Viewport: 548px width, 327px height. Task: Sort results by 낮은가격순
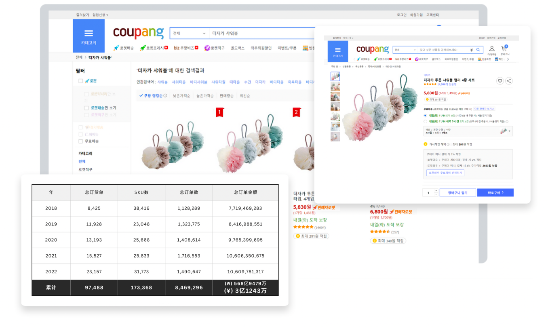pos(181,96)
